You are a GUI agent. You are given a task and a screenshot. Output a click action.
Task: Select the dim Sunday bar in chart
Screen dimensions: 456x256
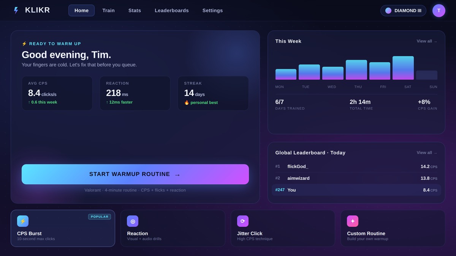tap(427, 75)
